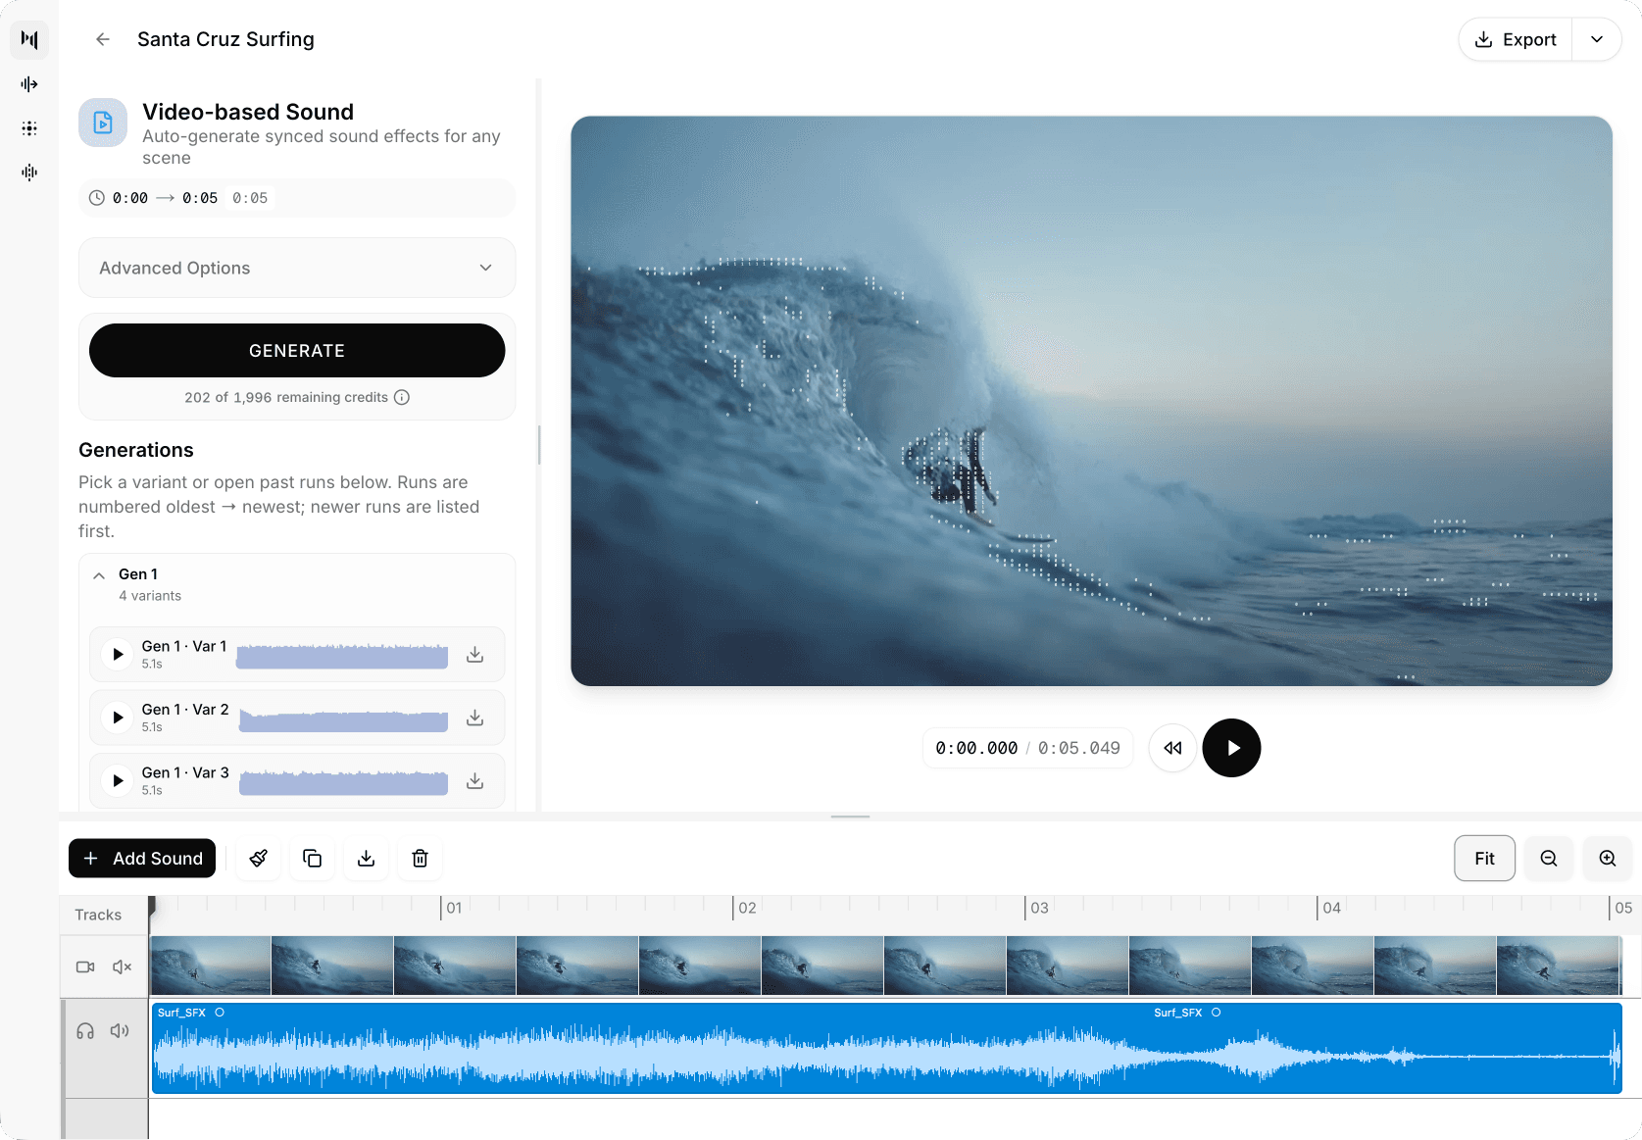Click the app logo icon in sidebar
The height and width of the screenshot is (1140, 1642).
pyautogui.click(x=29, y=39)
